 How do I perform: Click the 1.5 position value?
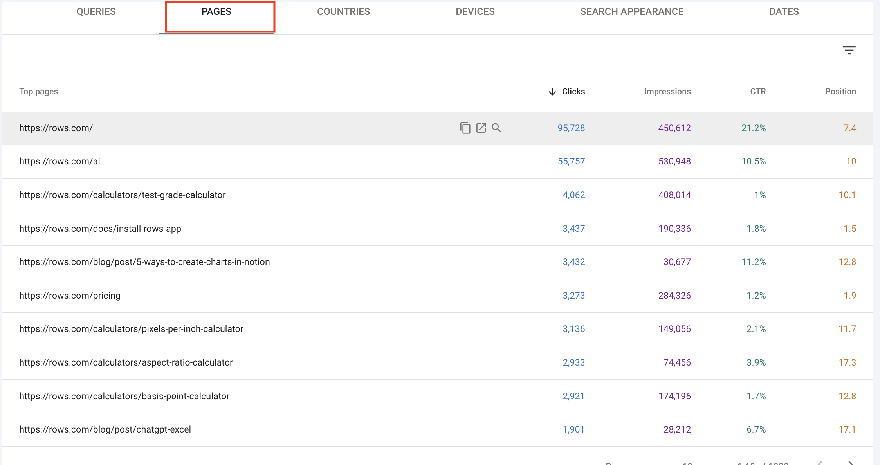(850, 229)
